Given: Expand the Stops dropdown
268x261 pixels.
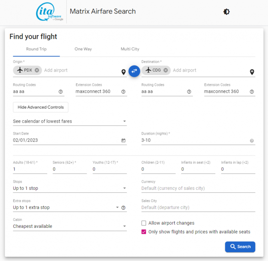Looking at the screenshot, I should click(70, 188).
